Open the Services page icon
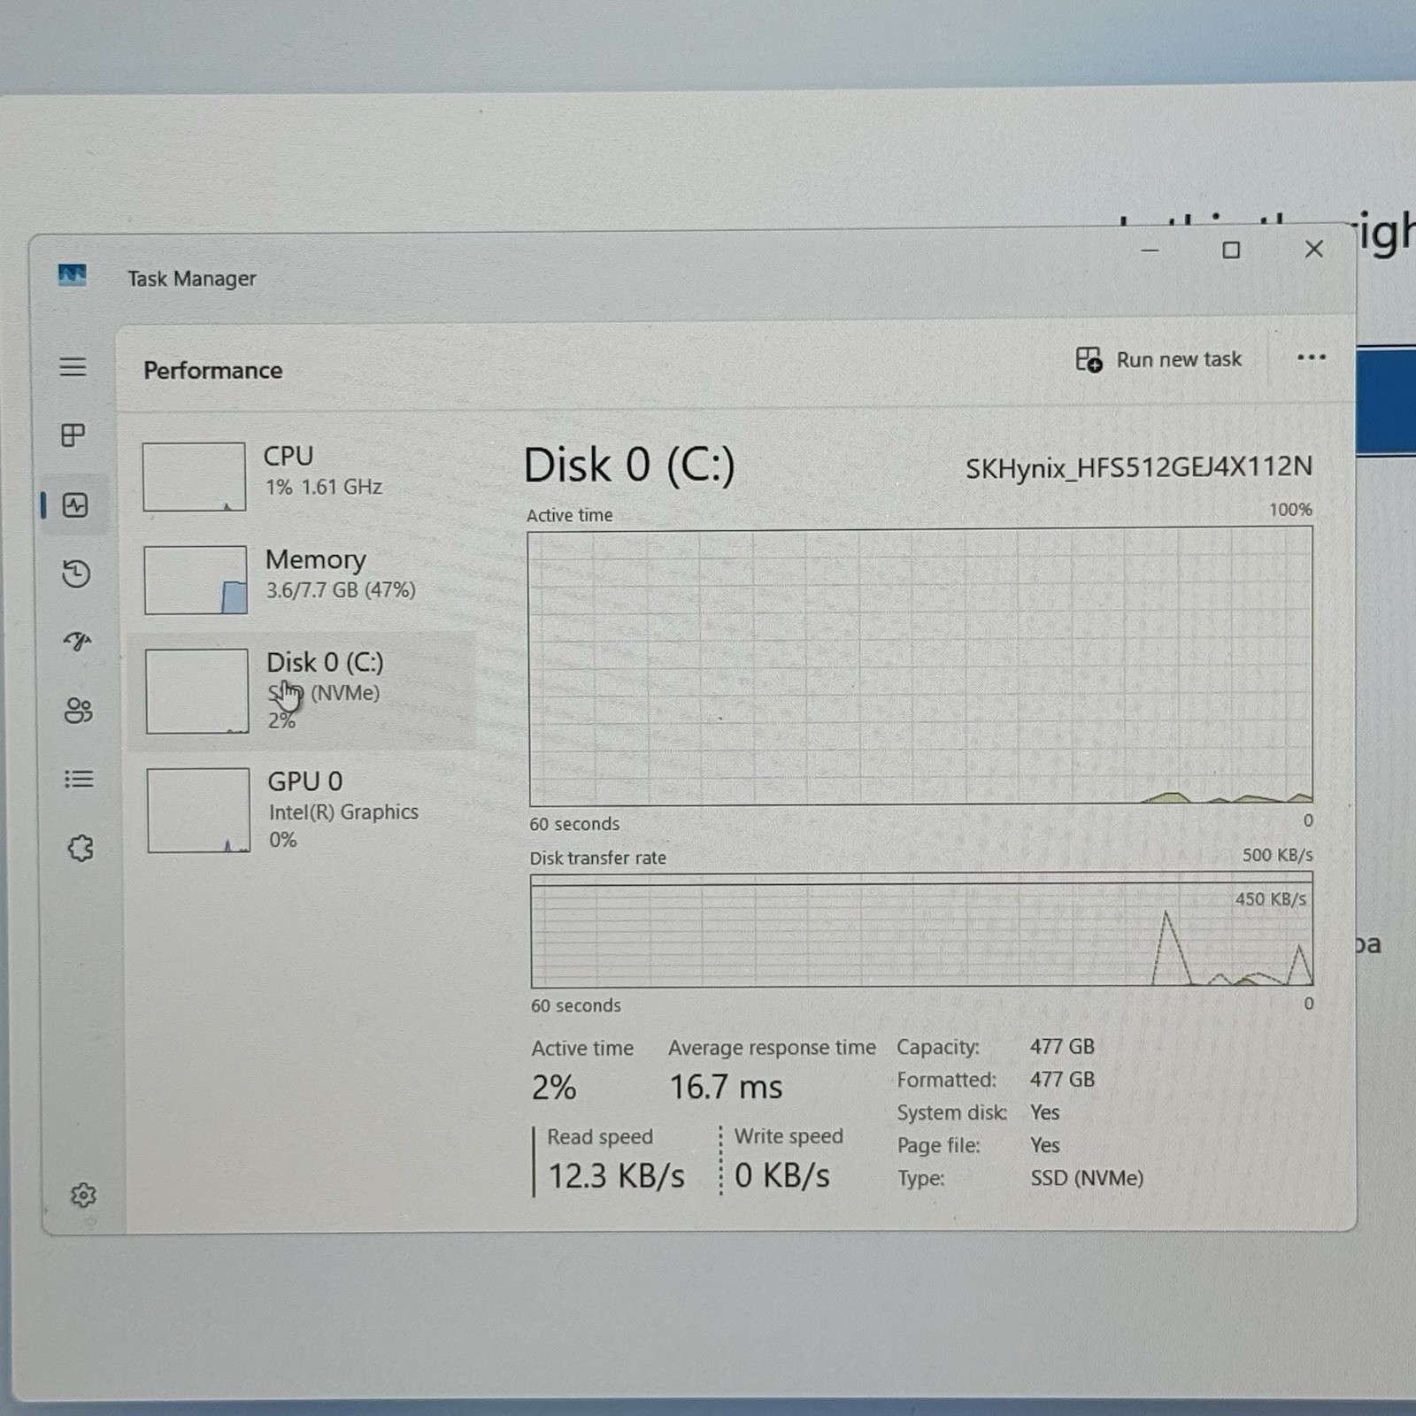Viewport: 1416px width, 1416px height. pyautogui.click(x=81, y=848)
